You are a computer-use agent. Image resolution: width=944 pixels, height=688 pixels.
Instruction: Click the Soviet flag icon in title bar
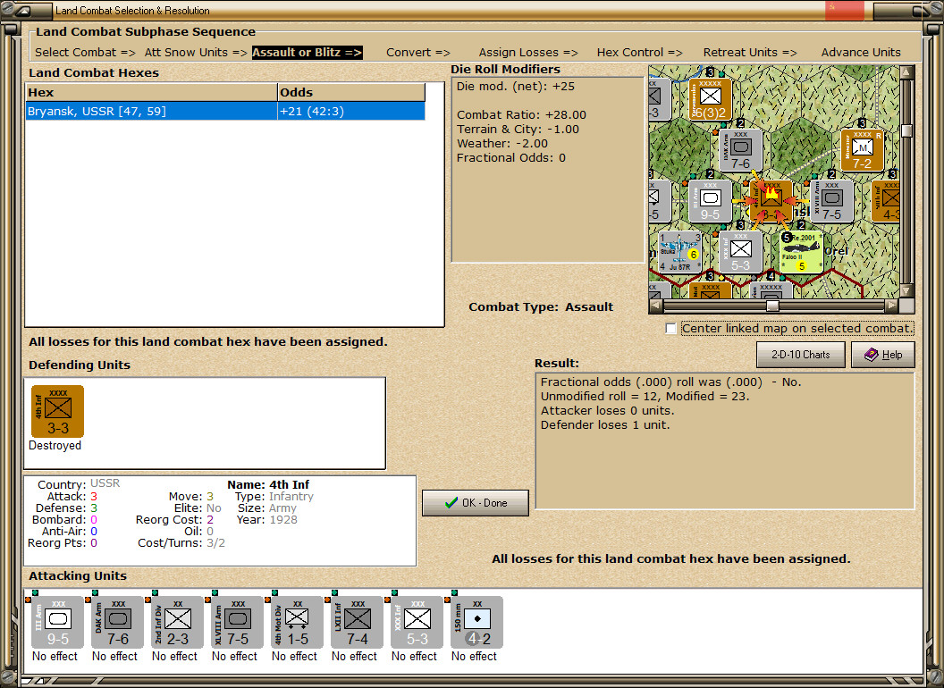tap(844, 10)
